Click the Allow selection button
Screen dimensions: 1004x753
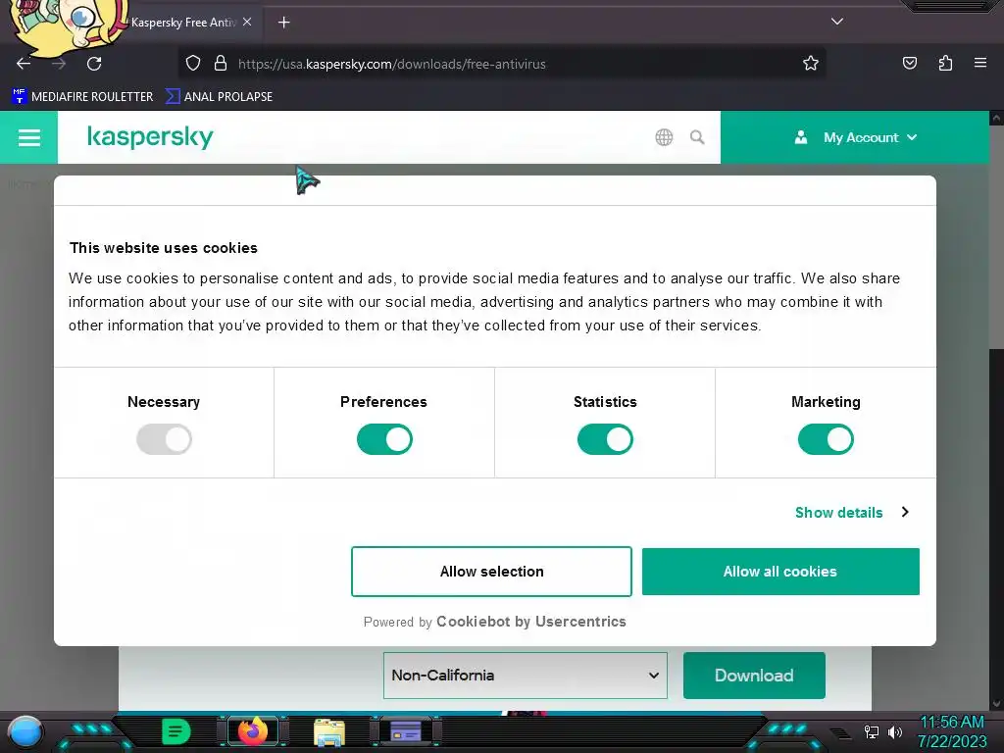click(x=492, y=572)
